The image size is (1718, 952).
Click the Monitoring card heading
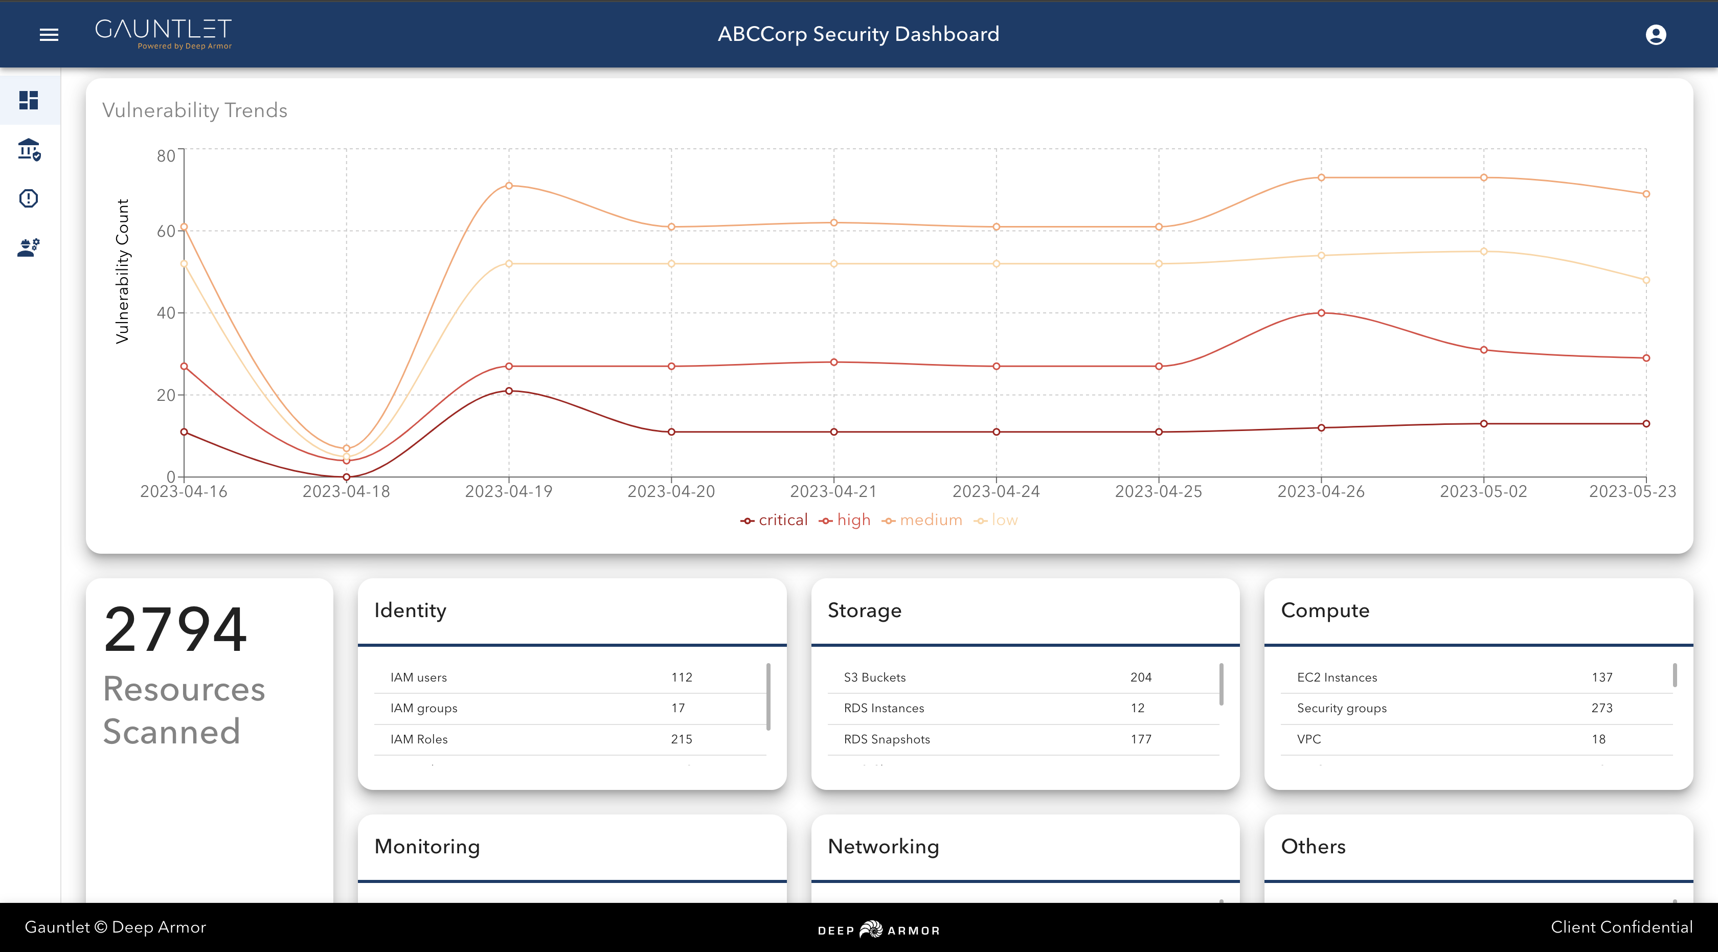click(x=427, y=847)
